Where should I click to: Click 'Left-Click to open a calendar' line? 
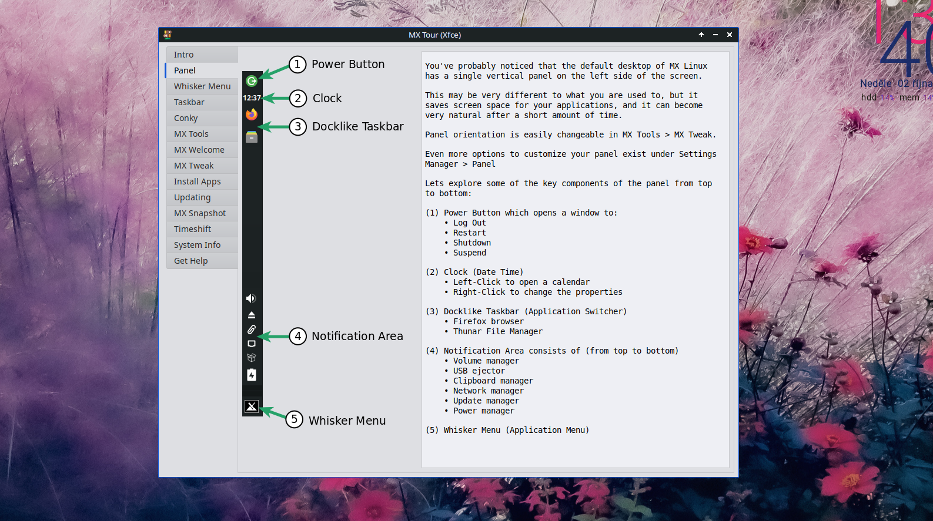point(521,282)
